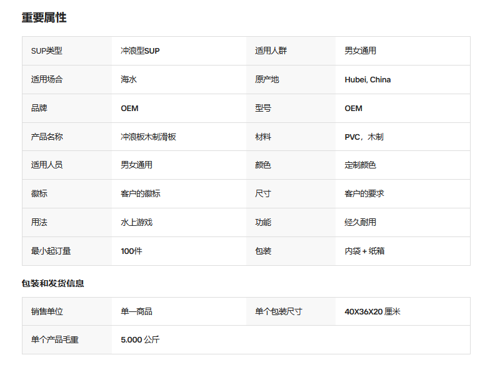This screenshot has width=485, height=370.
Task: Select the 冲浪板木制滑板 value
Action: [149, 137]
